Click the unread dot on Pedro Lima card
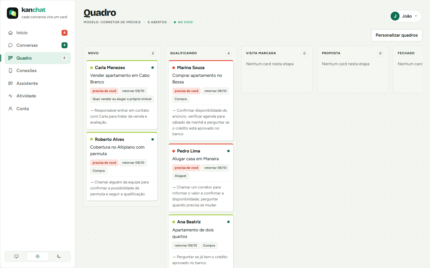 coord(228,151)
